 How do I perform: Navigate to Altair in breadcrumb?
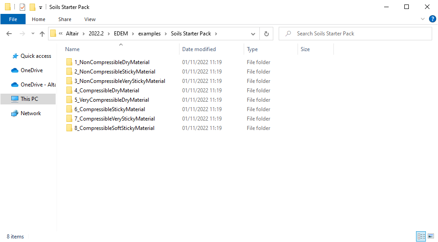click(72, 34)
